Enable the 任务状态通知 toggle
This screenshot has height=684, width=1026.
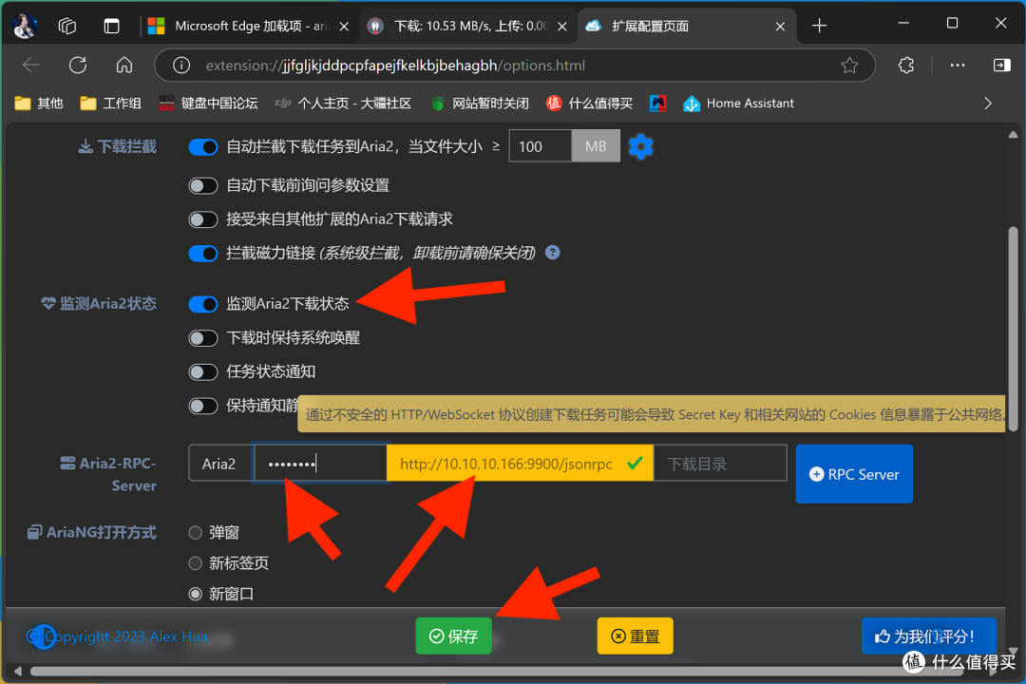click(203, 371)
